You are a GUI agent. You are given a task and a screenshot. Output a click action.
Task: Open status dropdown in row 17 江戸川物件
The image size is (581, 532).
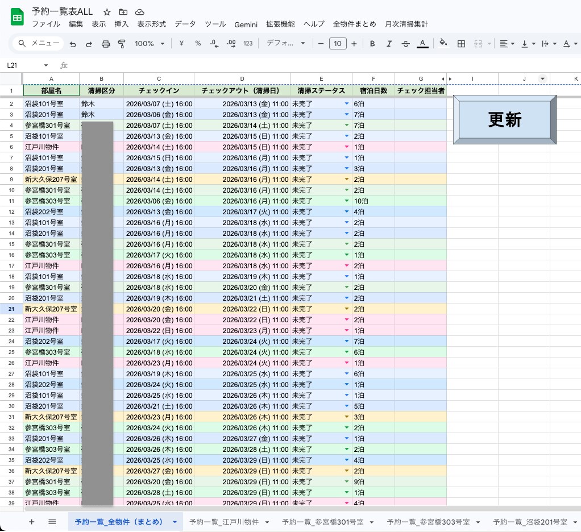pyautogui.click(x=347, y=265)
